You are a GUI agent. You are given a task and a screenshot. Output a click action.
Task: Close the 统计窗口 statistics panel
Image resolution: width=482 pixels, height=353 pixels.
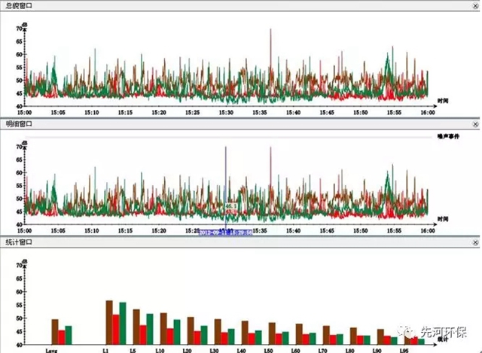pyautogui.click(x=476, y=243)
